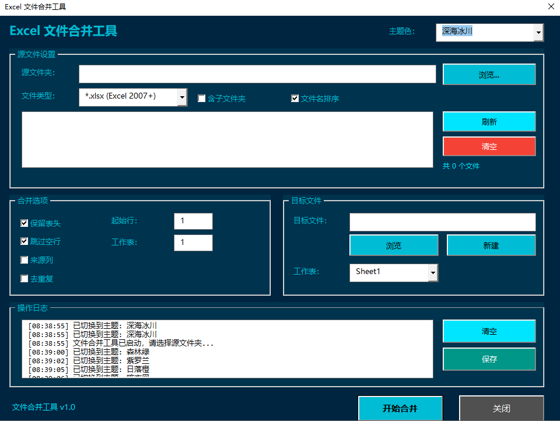Click 开始合并 to start merging
The image size is (560, 421).
pos(400,408)
